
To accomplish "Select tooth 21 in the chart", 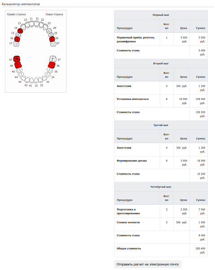I will point(36,24).
